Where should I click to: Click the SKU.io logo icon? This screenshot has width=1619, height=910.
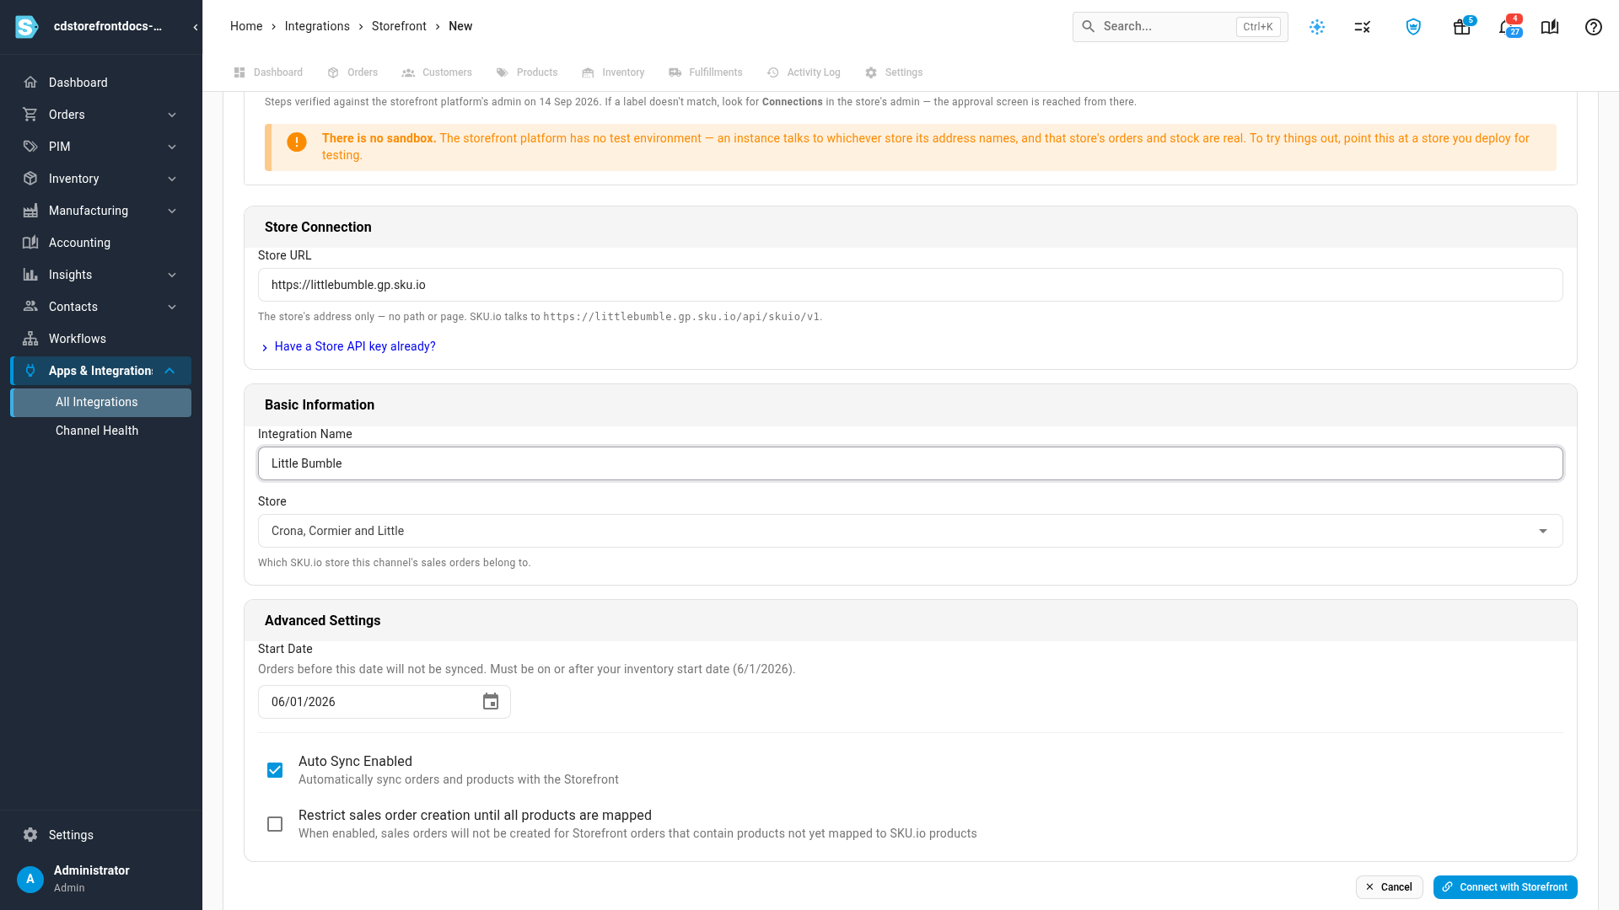(27, 27)
